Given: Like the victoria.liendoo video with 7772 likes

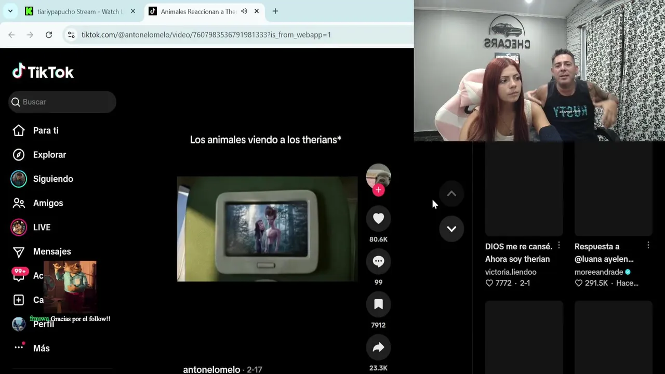Looking at the screenshot, I should point(489,283).
